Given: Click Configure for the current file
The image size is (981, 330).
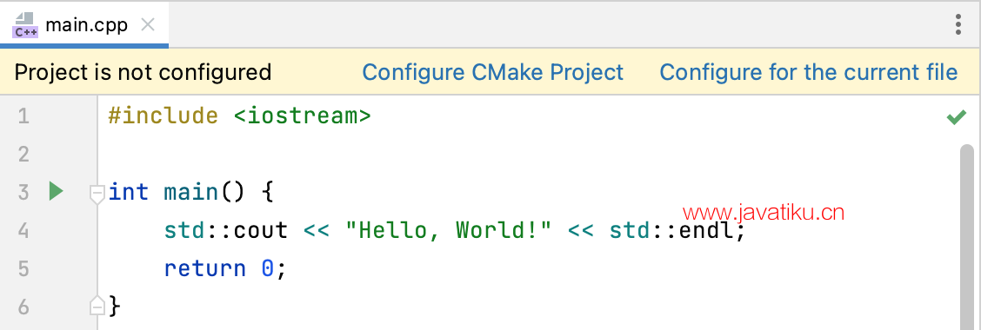Looking at the screenshot, I should click(808, 72).
